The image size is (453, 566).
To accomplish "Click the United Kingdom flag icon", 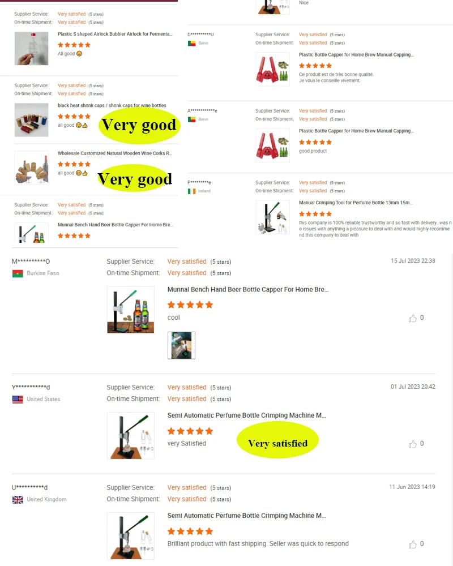I will (18, 500).
